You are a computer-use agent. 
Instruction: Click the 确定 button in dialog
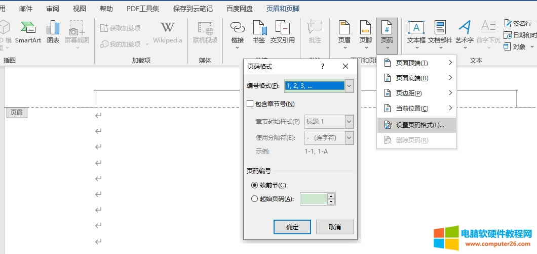292,227
